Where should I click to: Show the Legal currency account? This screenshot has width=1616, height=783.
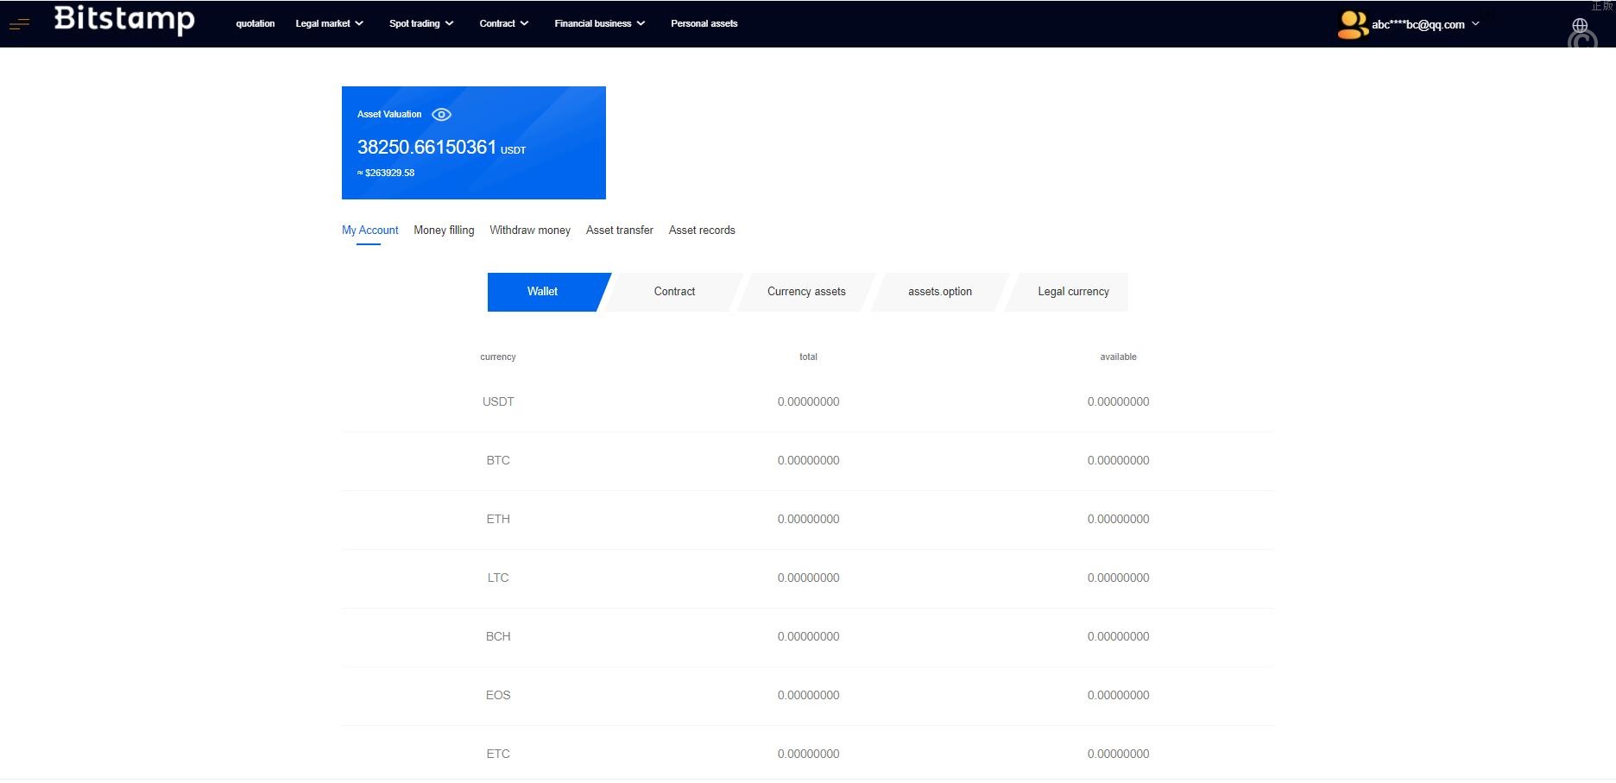point(1073,292)
